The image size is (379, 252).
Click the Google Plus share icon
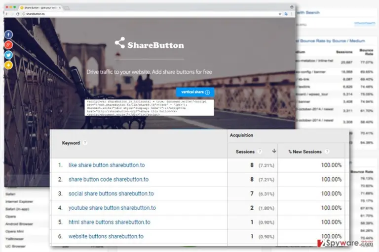[x=8, y=45]
